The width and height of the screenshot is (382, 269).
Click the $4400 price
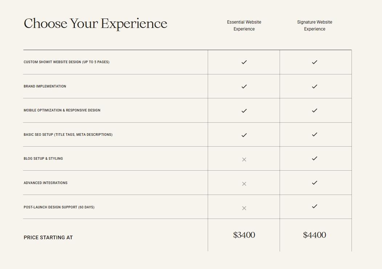click(314, 235)
